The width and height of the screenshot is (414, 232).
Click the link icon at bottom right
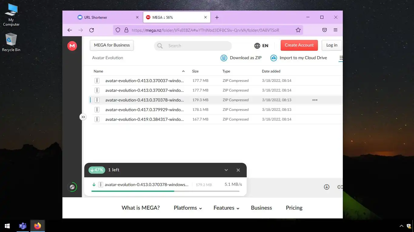[340, 187]
